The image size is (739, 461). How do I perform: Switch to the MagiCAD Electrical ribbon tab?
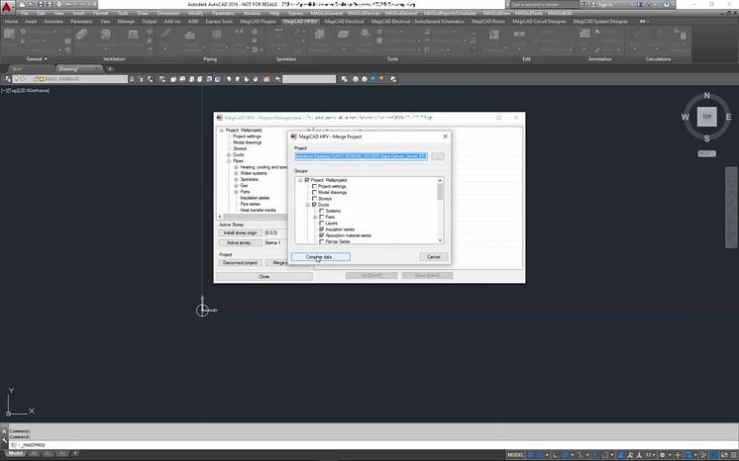pos(344,21)
